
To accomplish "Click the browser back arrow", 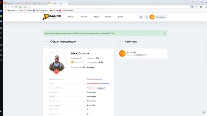I will point(5,7).
